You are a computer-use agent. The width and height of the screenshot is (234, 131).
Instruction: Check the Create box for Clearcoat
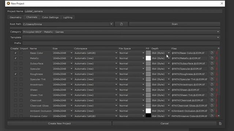point(15,100)
